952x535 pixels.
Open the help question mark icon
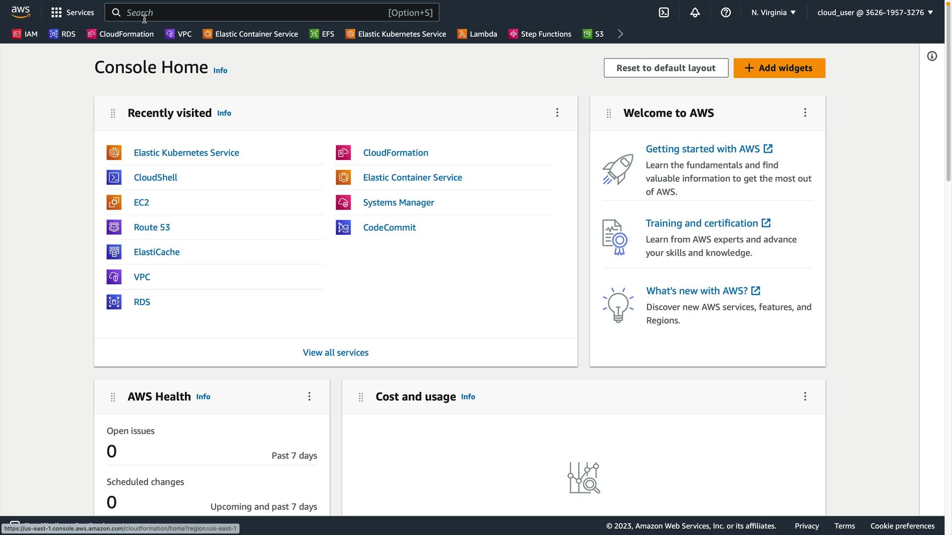pos(725,12)
